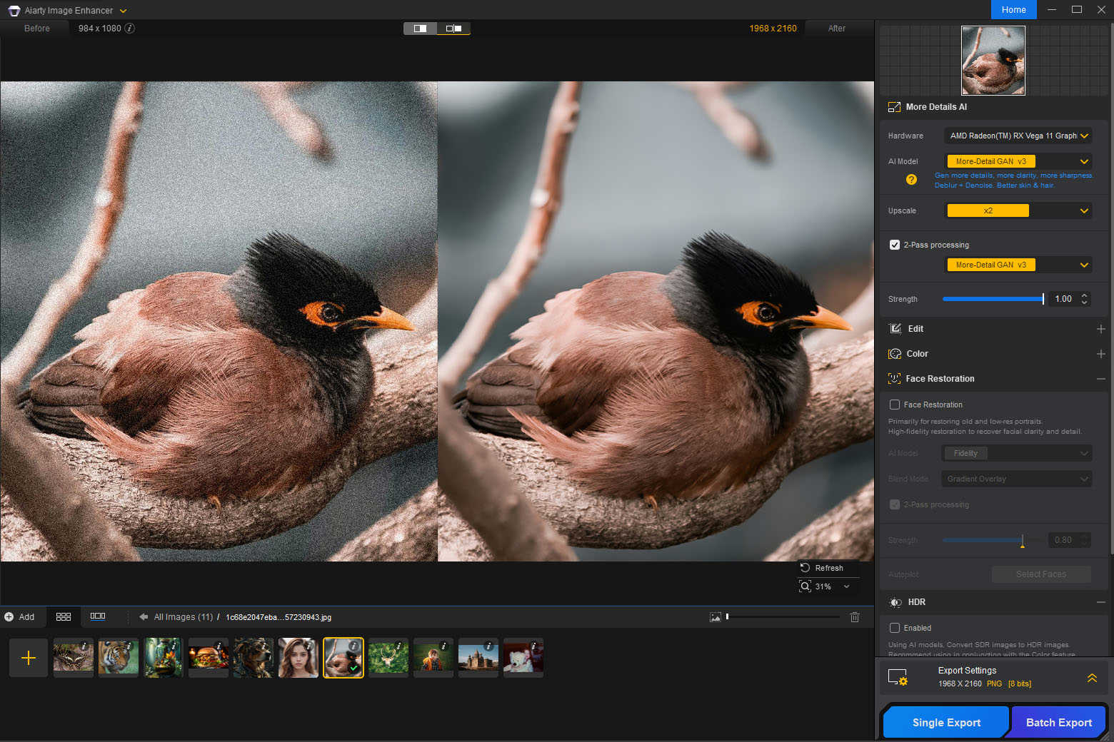Expand the Edit section
This screenshot has height=742, width=1114.
pos(1100,329)
